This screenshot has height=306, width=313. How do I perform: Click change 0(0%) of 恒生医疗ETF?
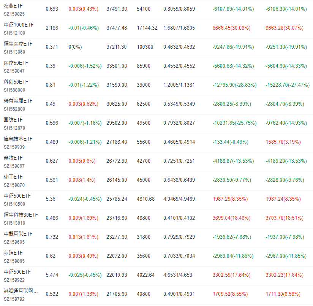[75, 47]
